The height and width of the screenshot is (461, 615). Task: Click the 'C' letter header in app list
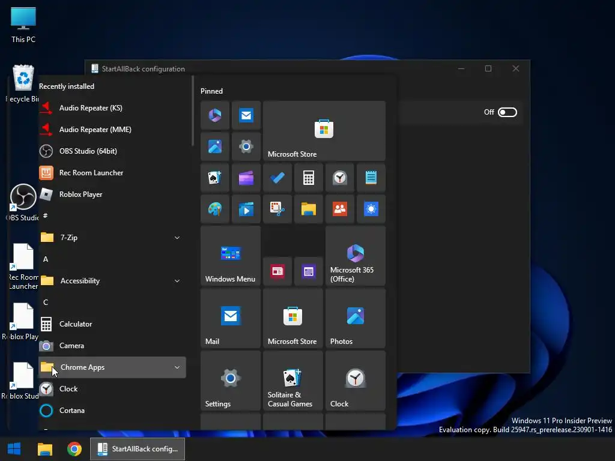coord(46,303)
